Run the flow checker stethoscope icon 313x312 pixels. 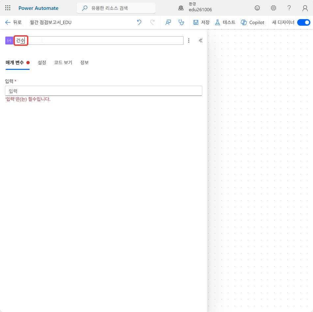181,22
